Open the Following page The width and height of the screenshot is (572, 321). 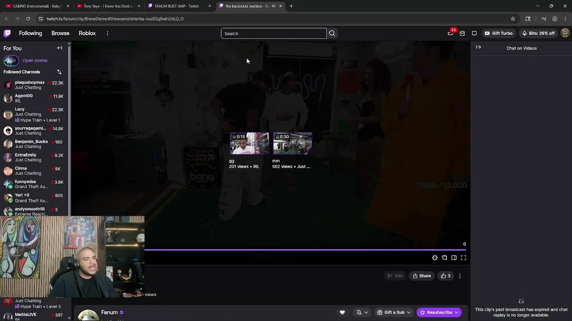[x=30, y=33]
